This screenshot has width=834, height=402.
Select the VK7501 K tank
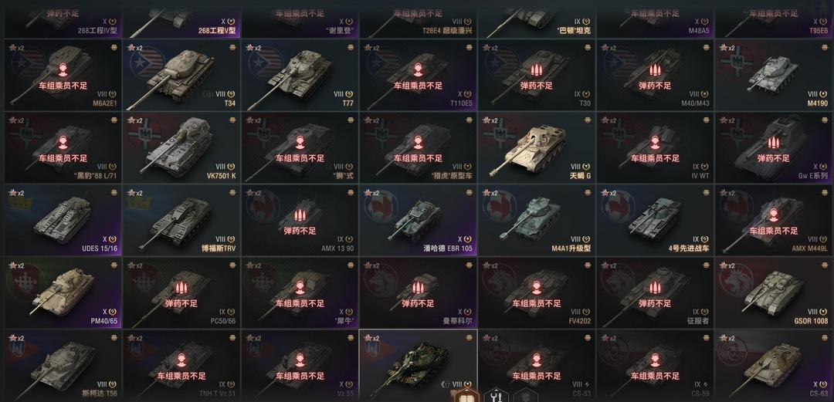(181, 147)
